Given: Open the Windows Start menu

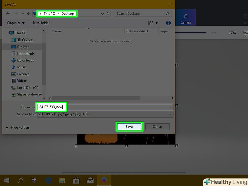Looking at the screenshot, I should (7, 180).
